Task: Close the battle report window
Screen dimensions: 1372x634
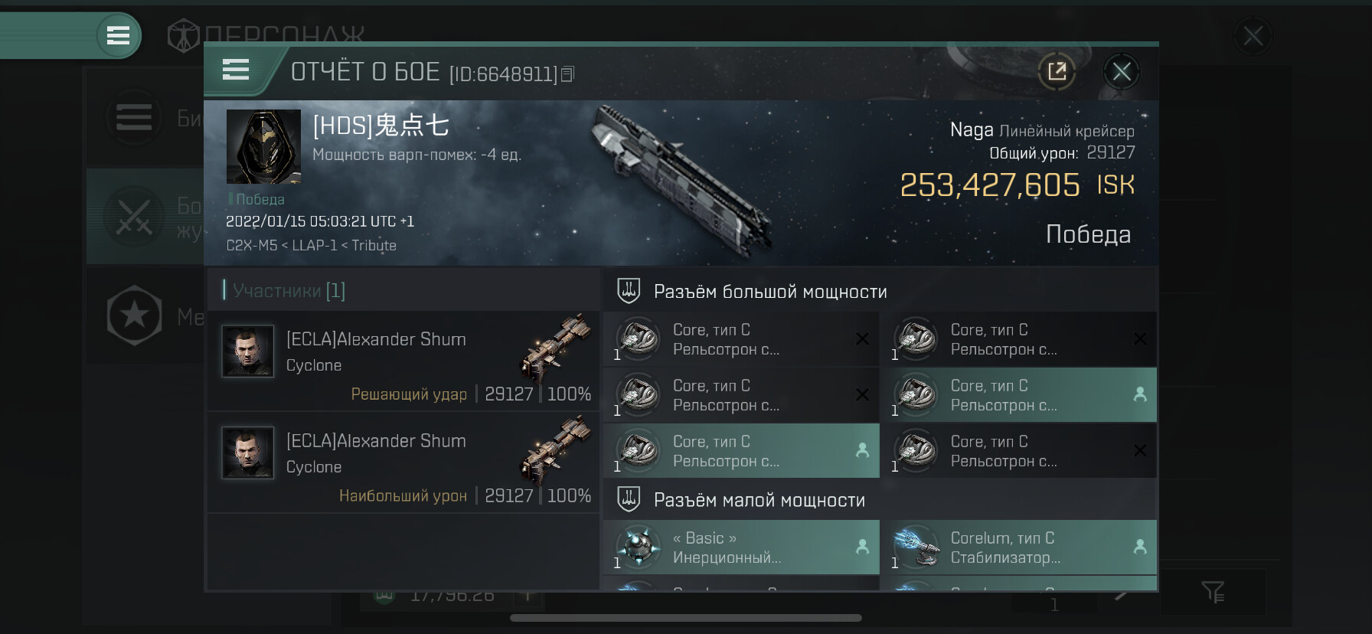Action: tap(1122, 72)
